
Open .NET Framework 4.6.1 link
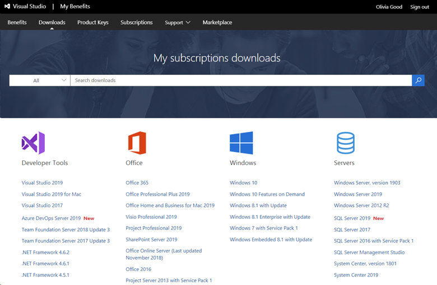pos(45,263)
